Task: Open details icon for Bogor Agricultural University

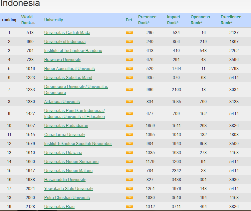Action: coord(129,68)
